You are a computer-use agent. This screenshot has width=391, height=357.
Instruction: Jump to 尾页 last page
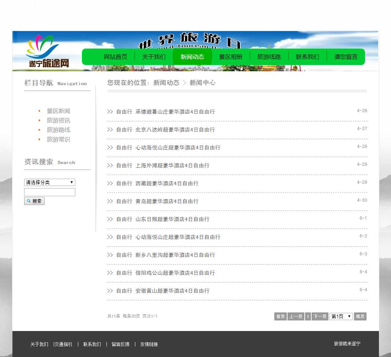click(x=360, y=316)
